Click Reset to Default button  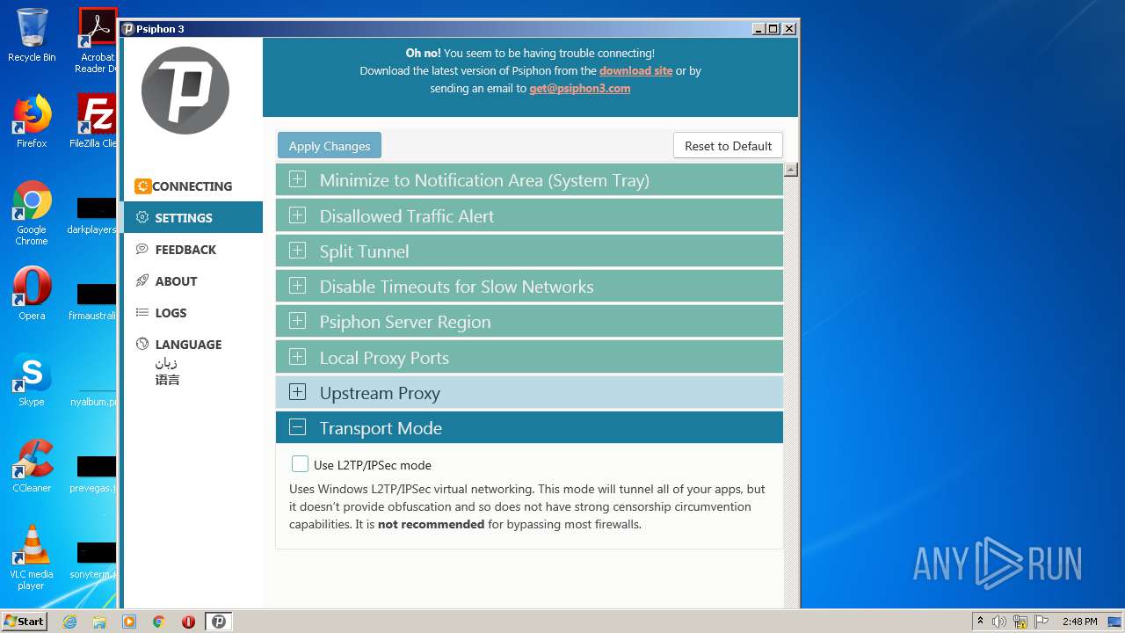(x=728, y=146)
